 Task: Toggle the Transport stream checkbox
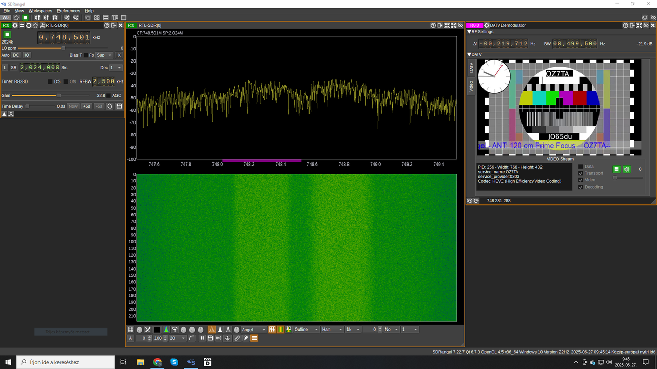tap(581, 173)
